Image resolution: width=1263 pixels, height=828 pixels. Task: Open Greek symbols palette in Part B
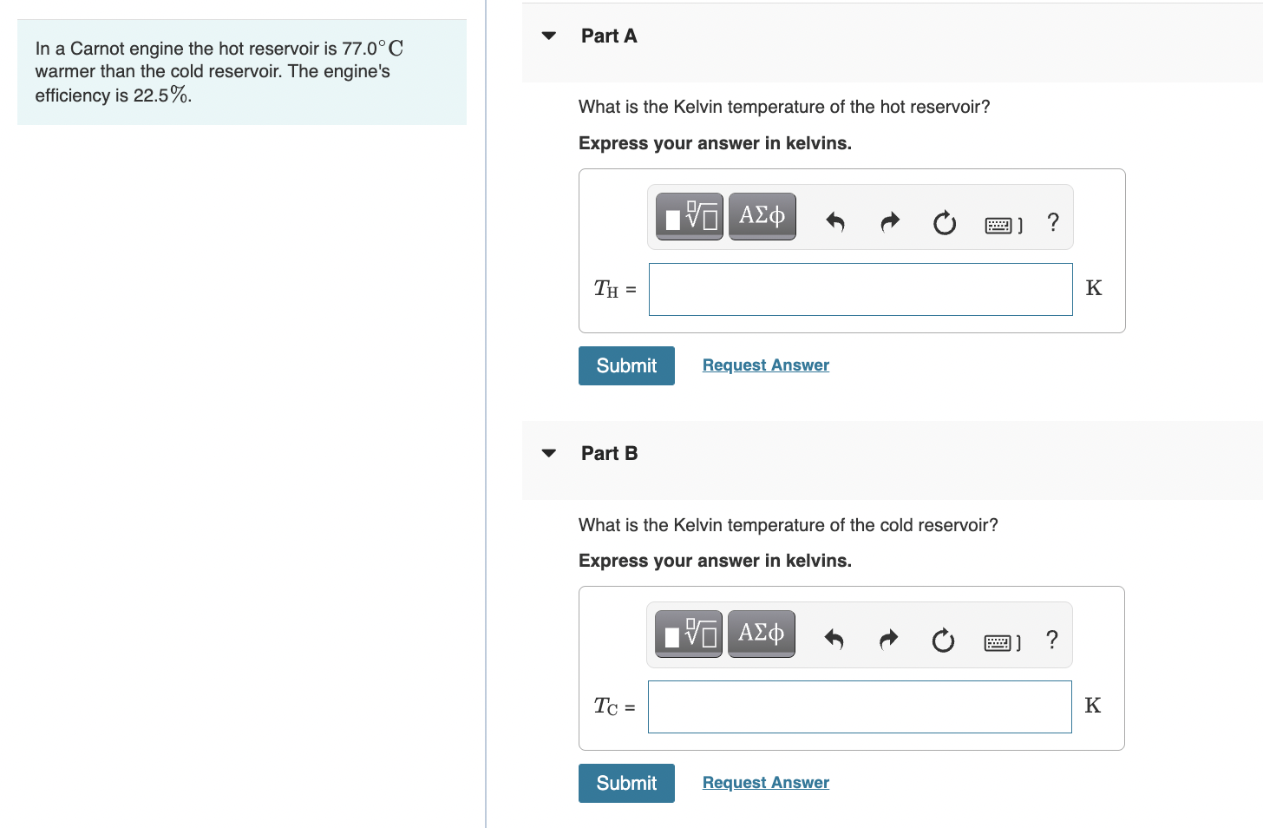point(762,634)
